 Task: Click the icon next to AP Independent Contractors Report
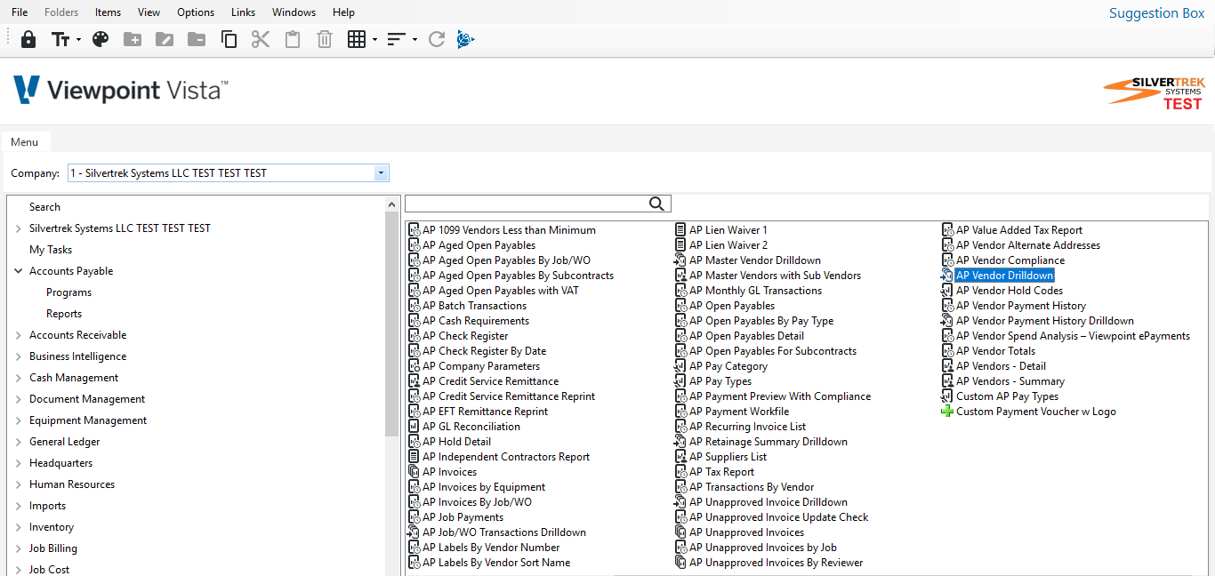[x=414, y=457]
